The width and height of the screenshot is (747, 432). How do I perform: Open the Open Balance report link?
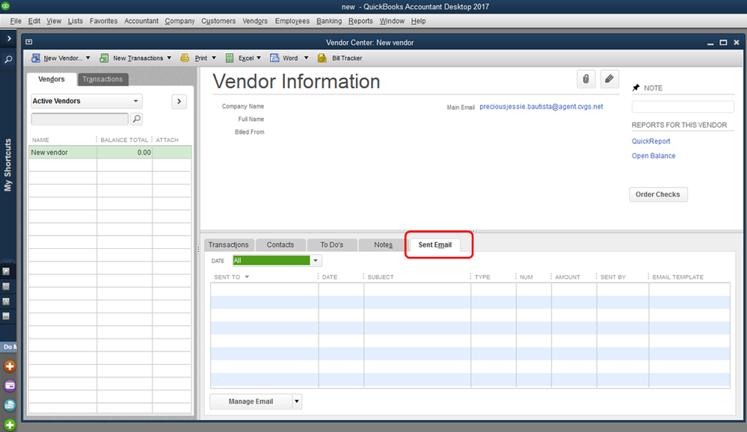pos(653,155)
